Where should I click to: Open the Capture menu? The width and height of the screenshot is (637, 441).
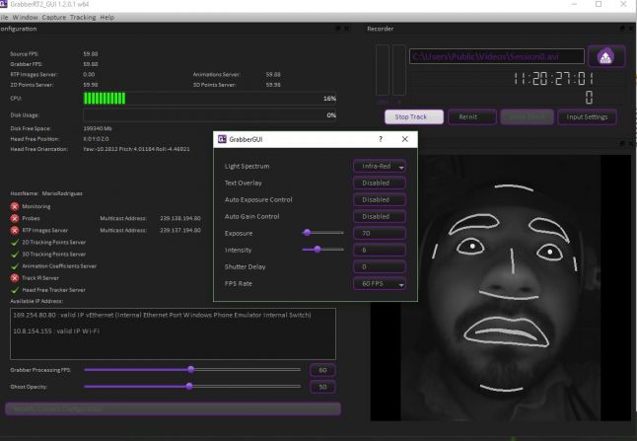(53, 17)
